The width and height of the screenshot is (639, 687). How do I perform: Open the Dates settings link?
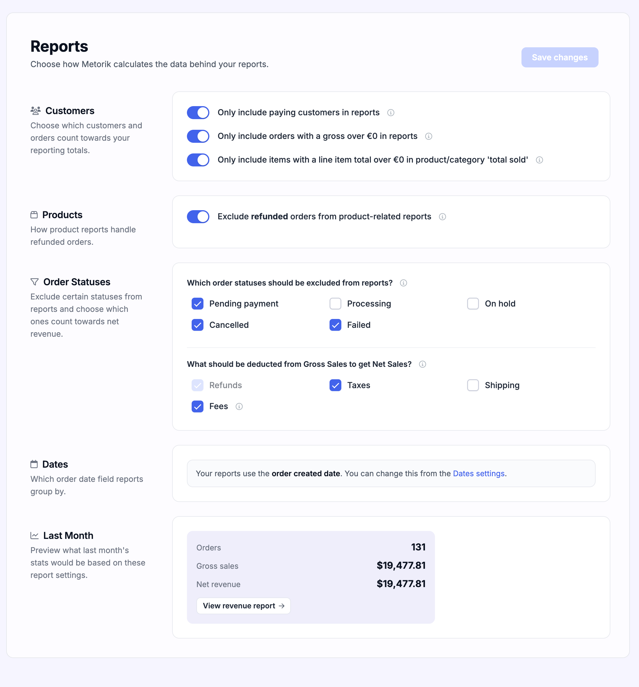point(478,474)
